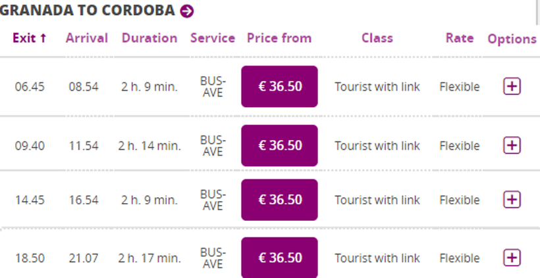Screen dimensions: 540x278
Task: Click Flexible rate on 18.50 row
Action: click(459, 258)
